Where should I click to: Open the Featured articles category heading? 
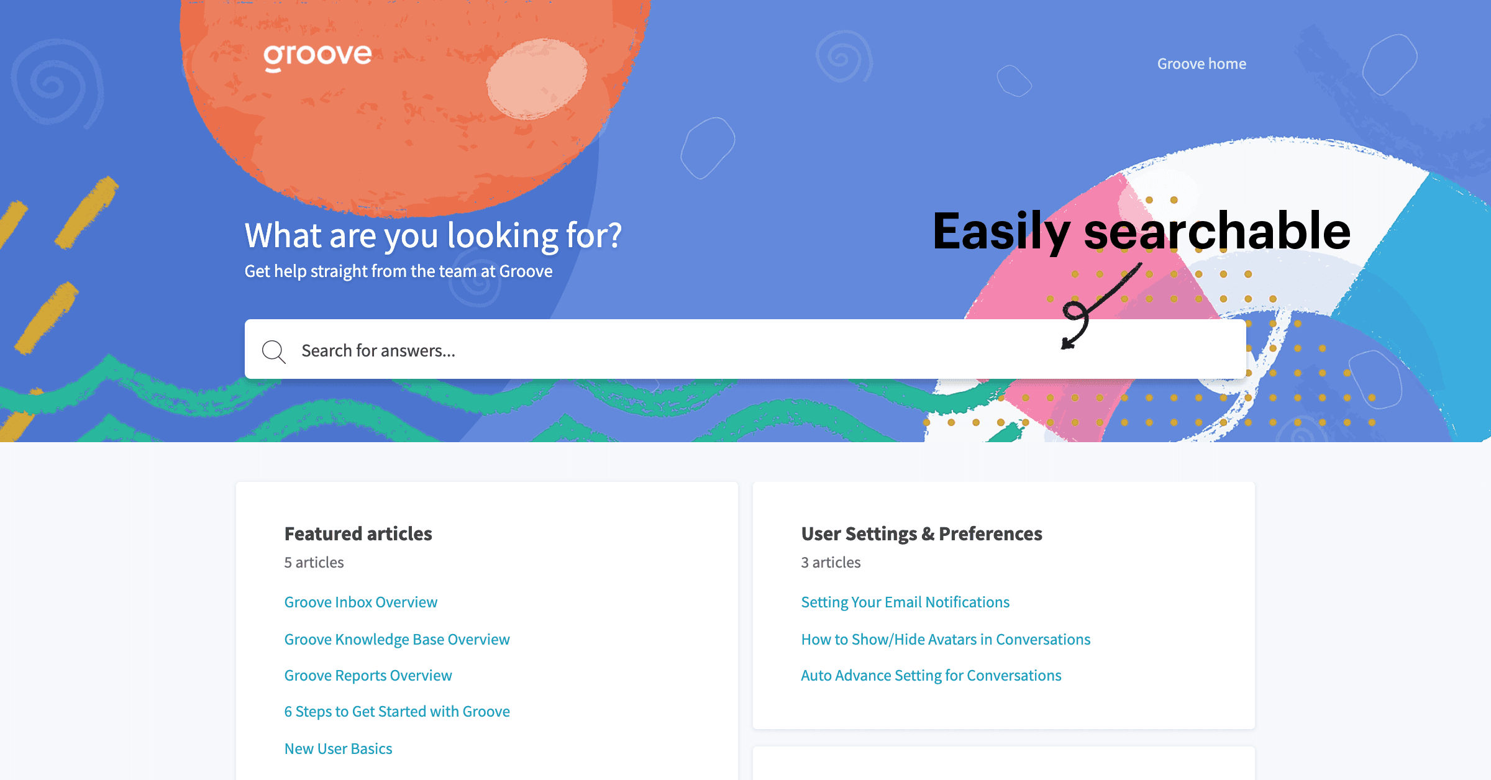[358, 533]
